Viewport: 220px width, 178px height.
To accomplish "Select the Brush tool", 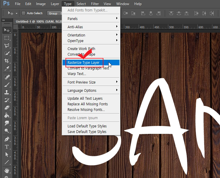I will [7, 85].
